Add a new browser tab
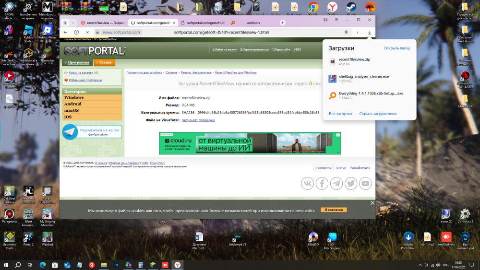Viewport: 480px width, 270px height. 283,23
